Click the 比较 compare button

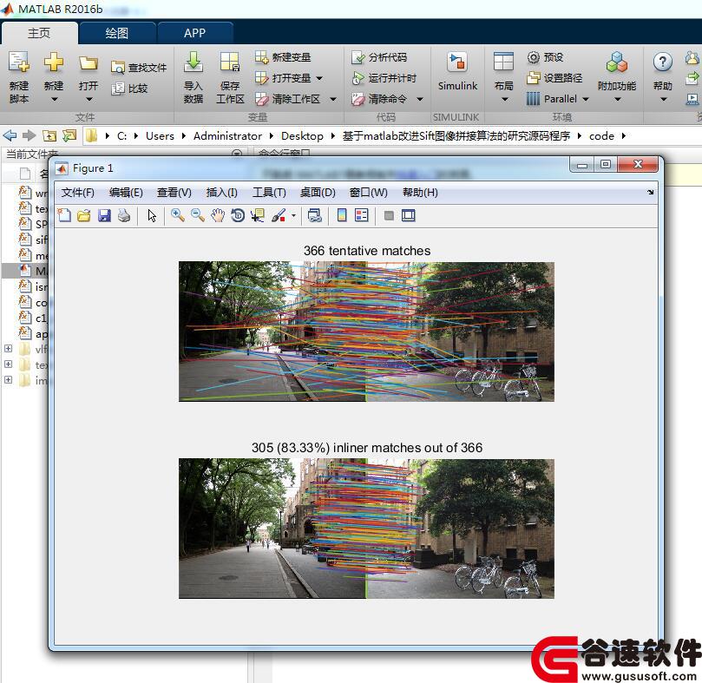(x=130, y=89)
